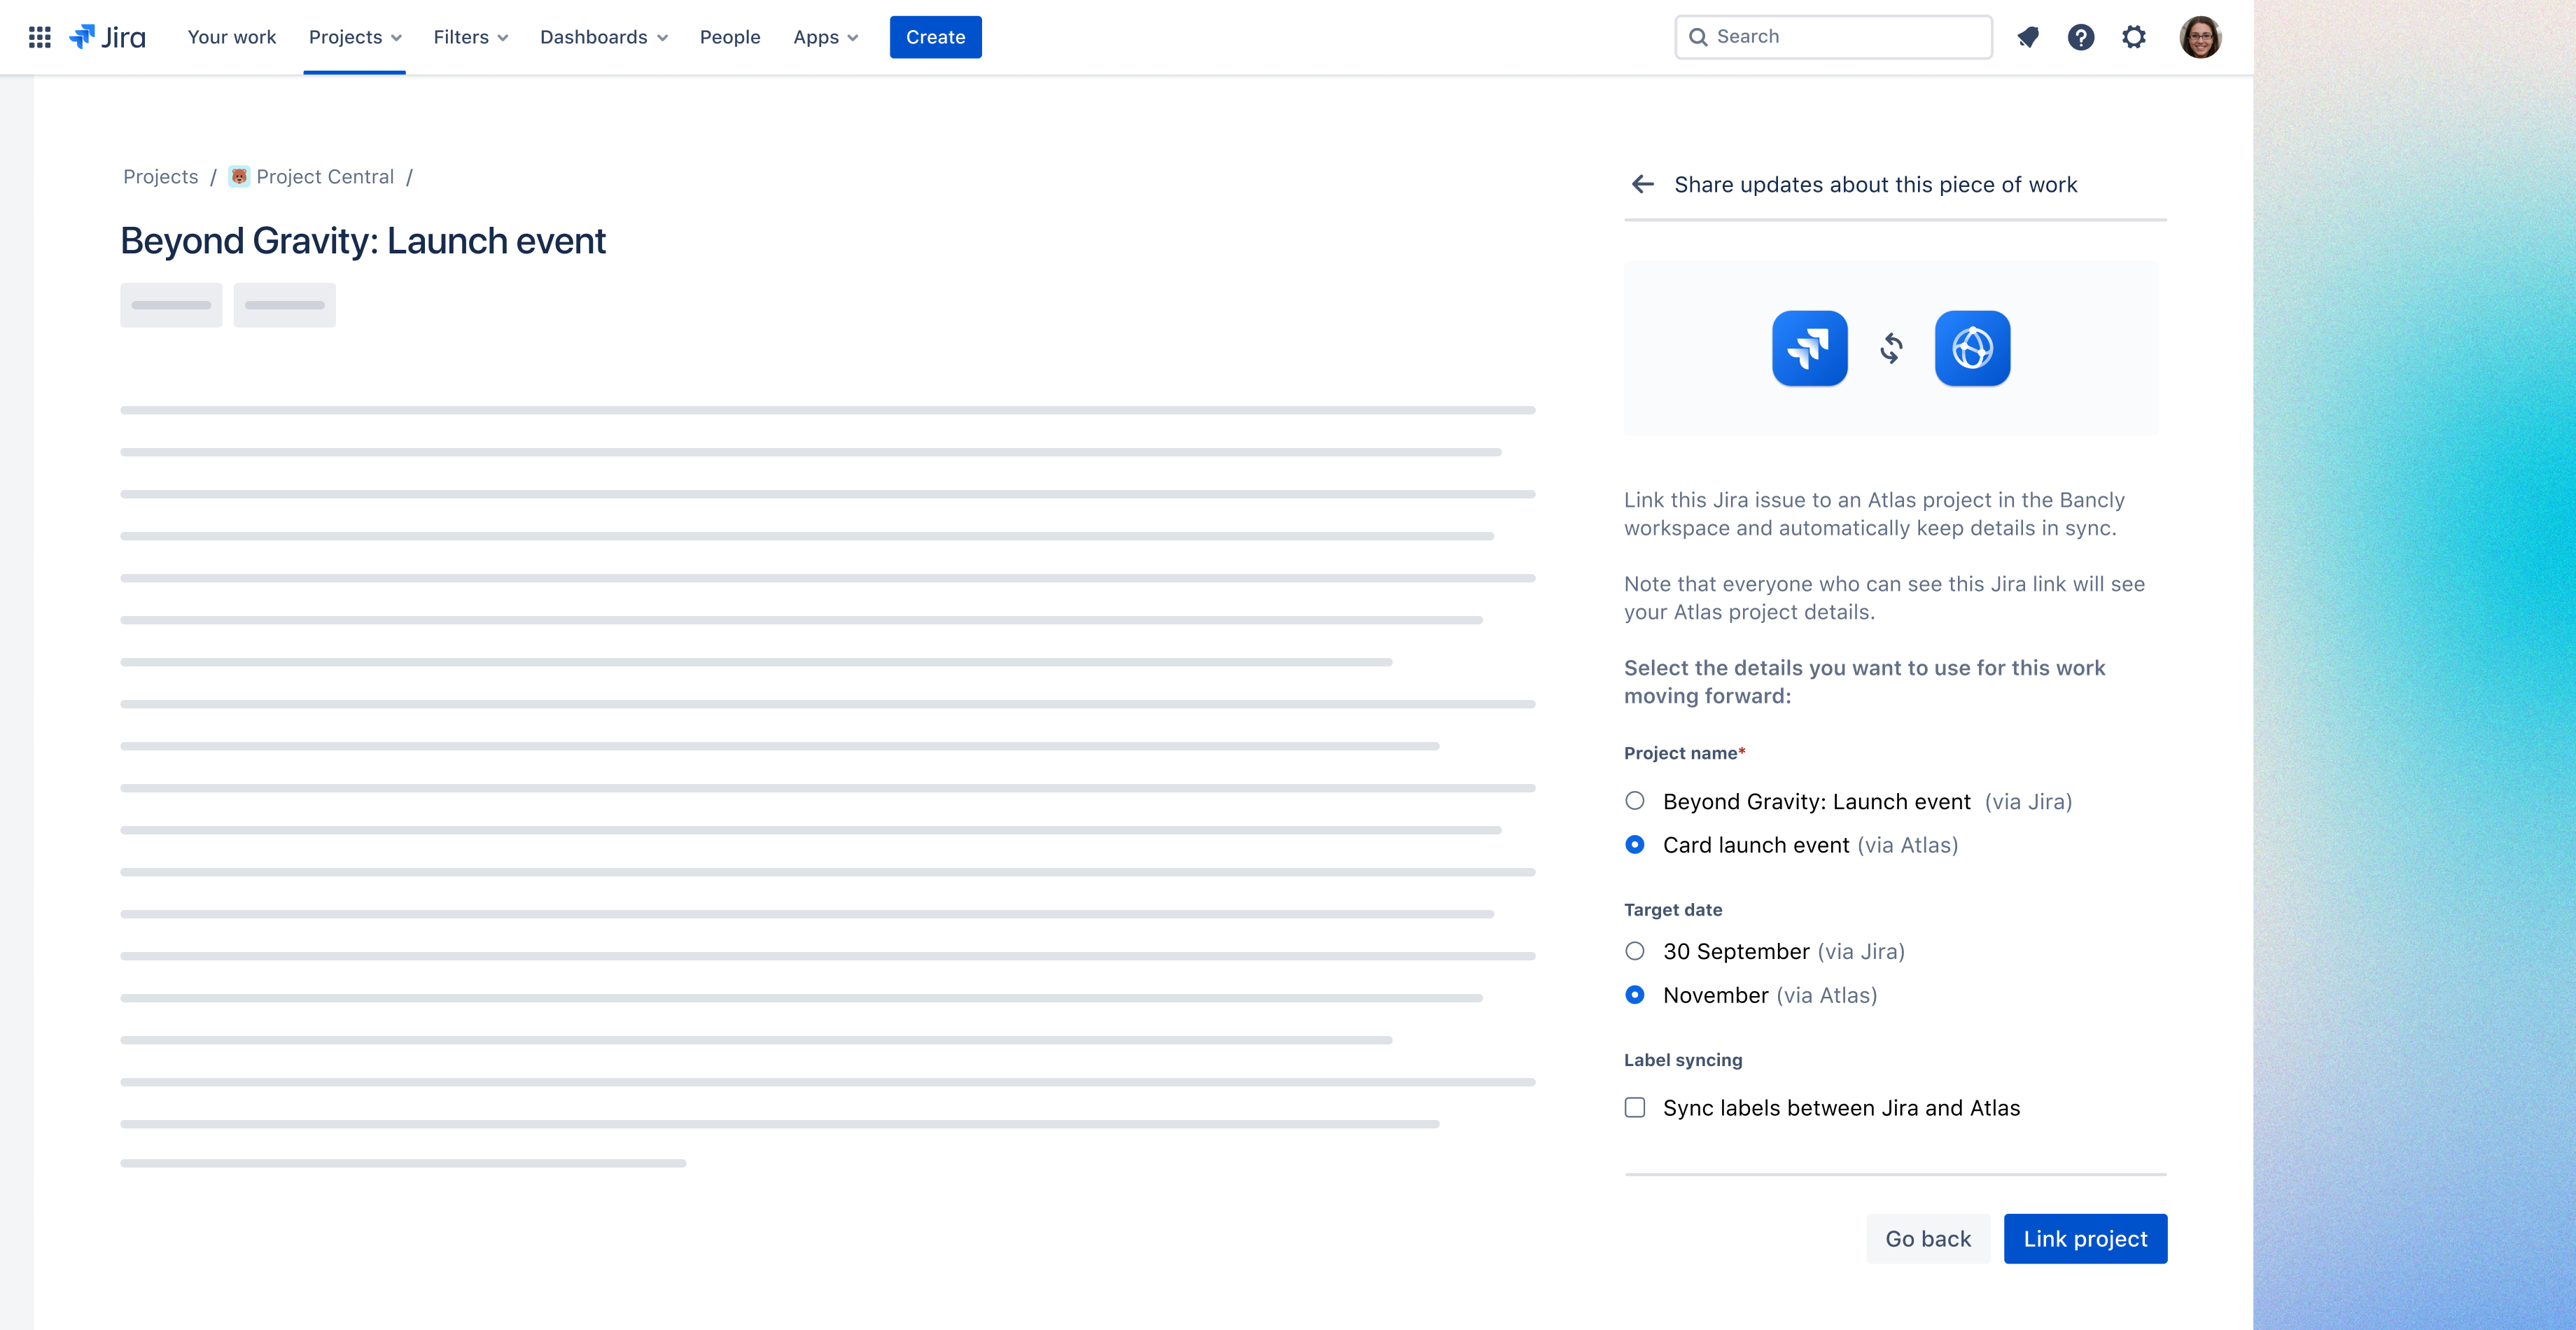Click the Atlas globe icon
This screenshot has height=1330, width=2576.
1972,348
